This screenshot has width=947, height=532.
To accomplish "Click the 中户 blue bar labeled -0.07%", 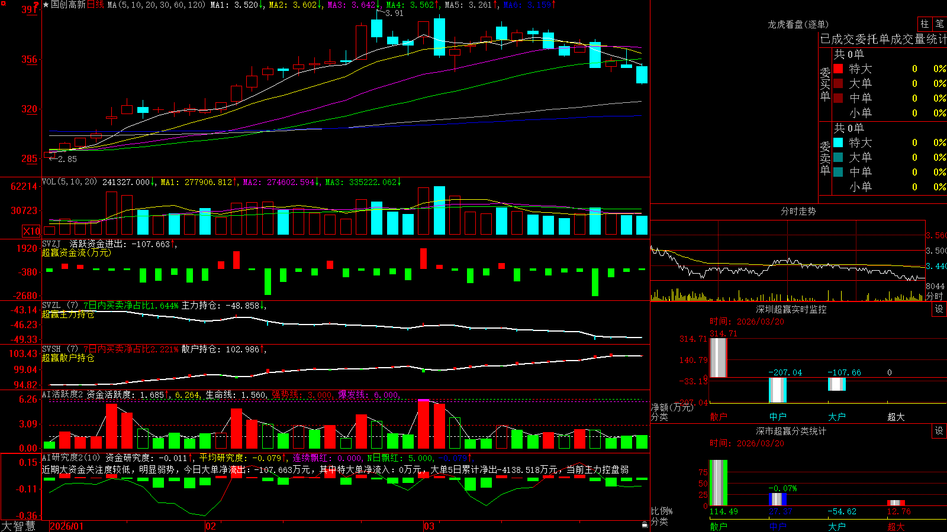I will coord(778,499).
